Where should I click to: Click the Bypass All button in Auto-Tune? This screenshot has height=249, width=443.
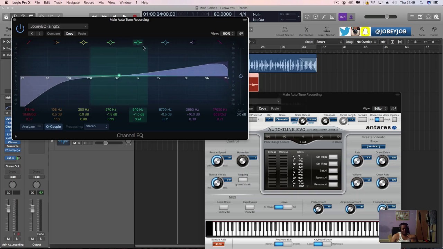333,177
